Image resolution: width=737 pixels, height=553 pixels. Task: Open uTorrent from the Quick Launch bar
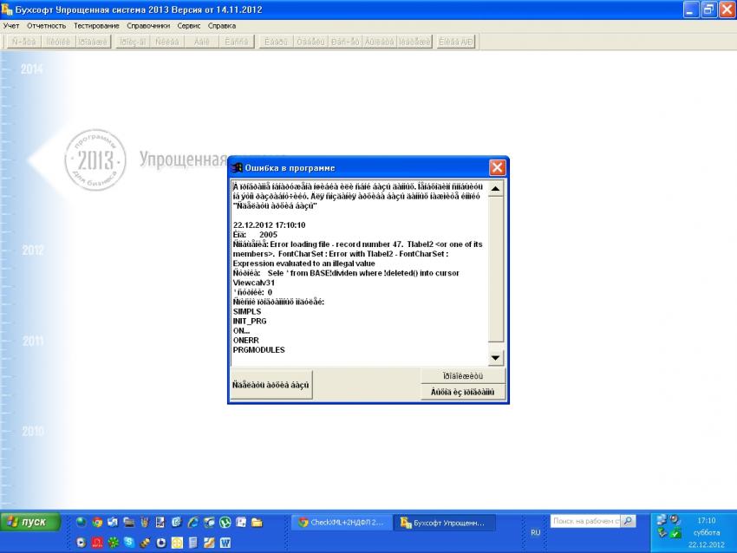tap(225, 523)
